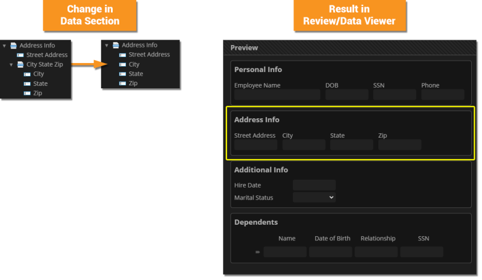Click the Hire Date input field

pos(314,185)
